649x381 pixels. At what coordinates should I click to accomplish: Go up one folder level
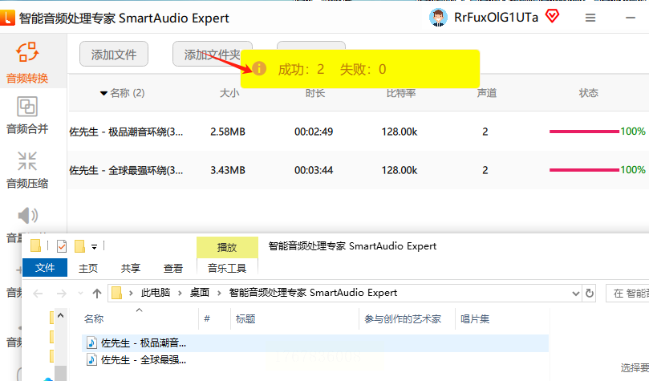click(x=97, y=294)
